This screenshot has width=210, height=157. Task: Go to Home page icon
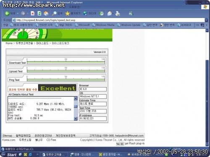click(46, 13)
